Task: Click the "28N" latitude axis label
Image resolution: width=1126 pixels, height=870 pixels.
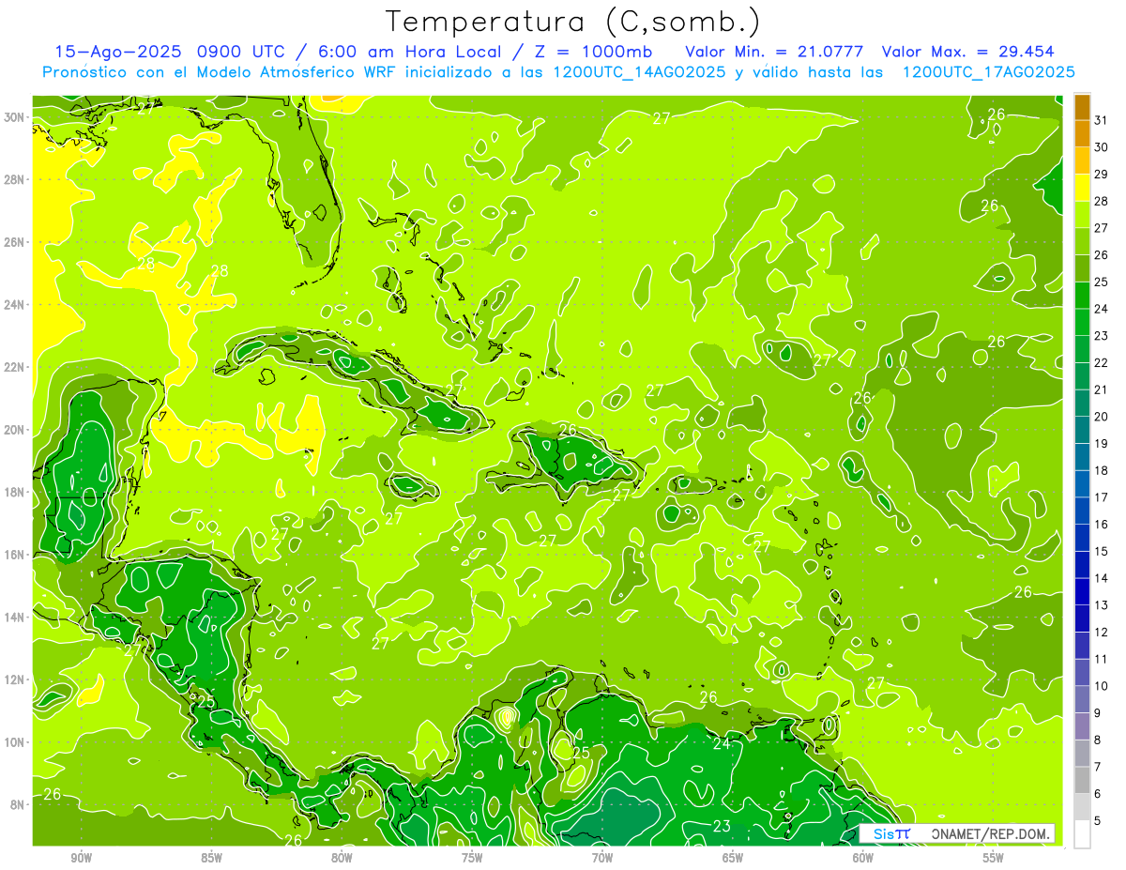Action: tap(15, 179)
